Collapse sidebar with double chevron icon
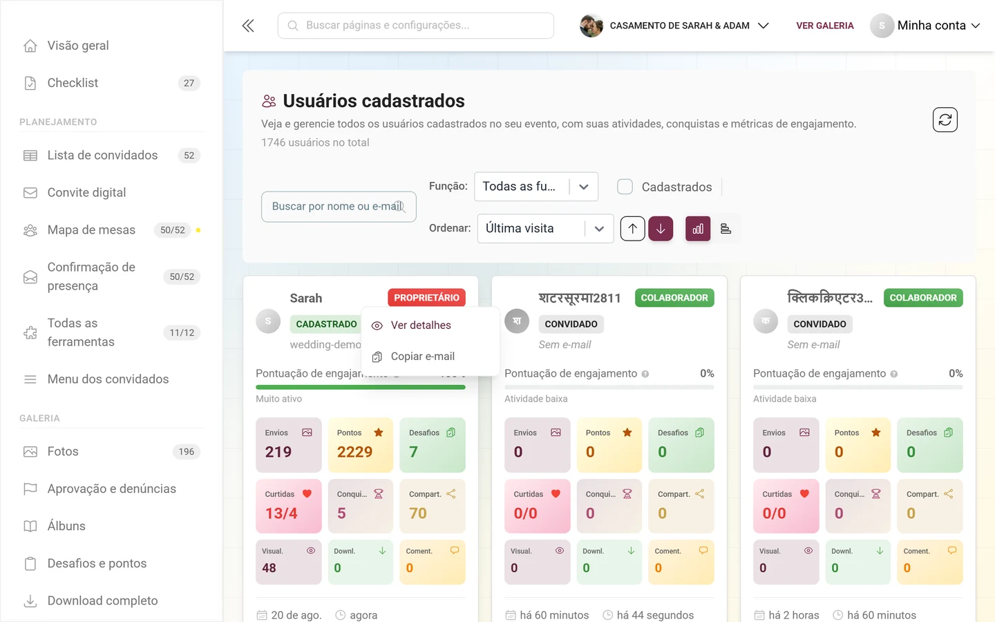995x622 pixels. click(248, 26)
